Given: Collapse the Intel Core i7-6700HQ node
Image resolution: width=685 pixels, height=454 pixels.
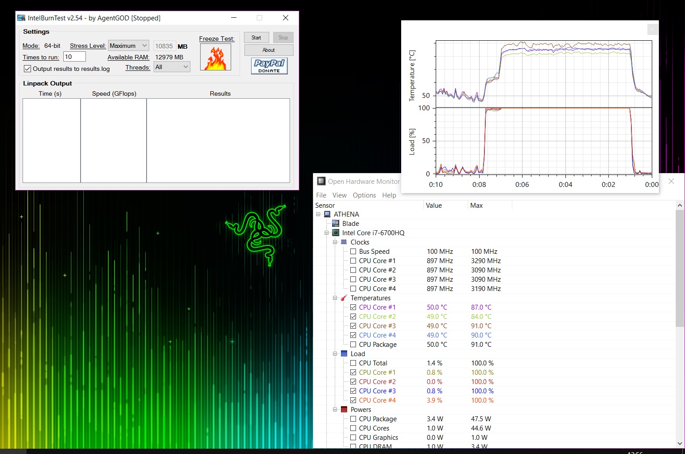Looking at the screenshot, I should (x=327, y=233).
